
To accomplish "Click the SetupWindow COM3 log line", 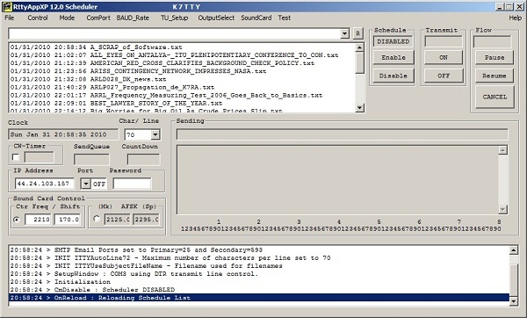I will 259,274.
